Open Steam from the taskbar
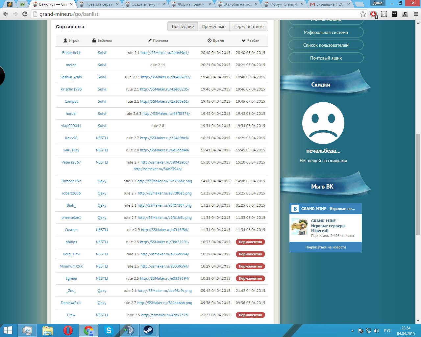 (148, 330)
